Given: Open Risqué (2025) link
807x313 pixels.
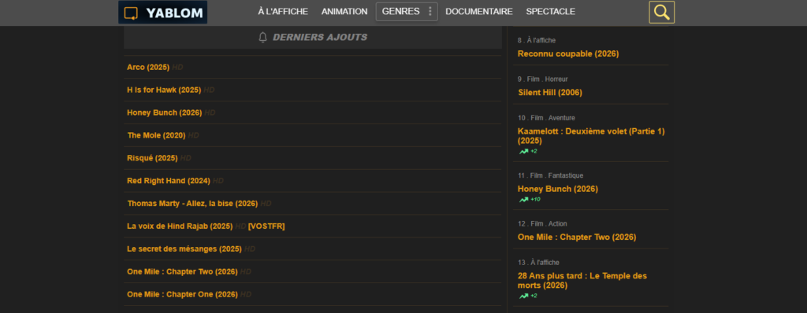Looking at the screenshot, I should click(152, 158).
